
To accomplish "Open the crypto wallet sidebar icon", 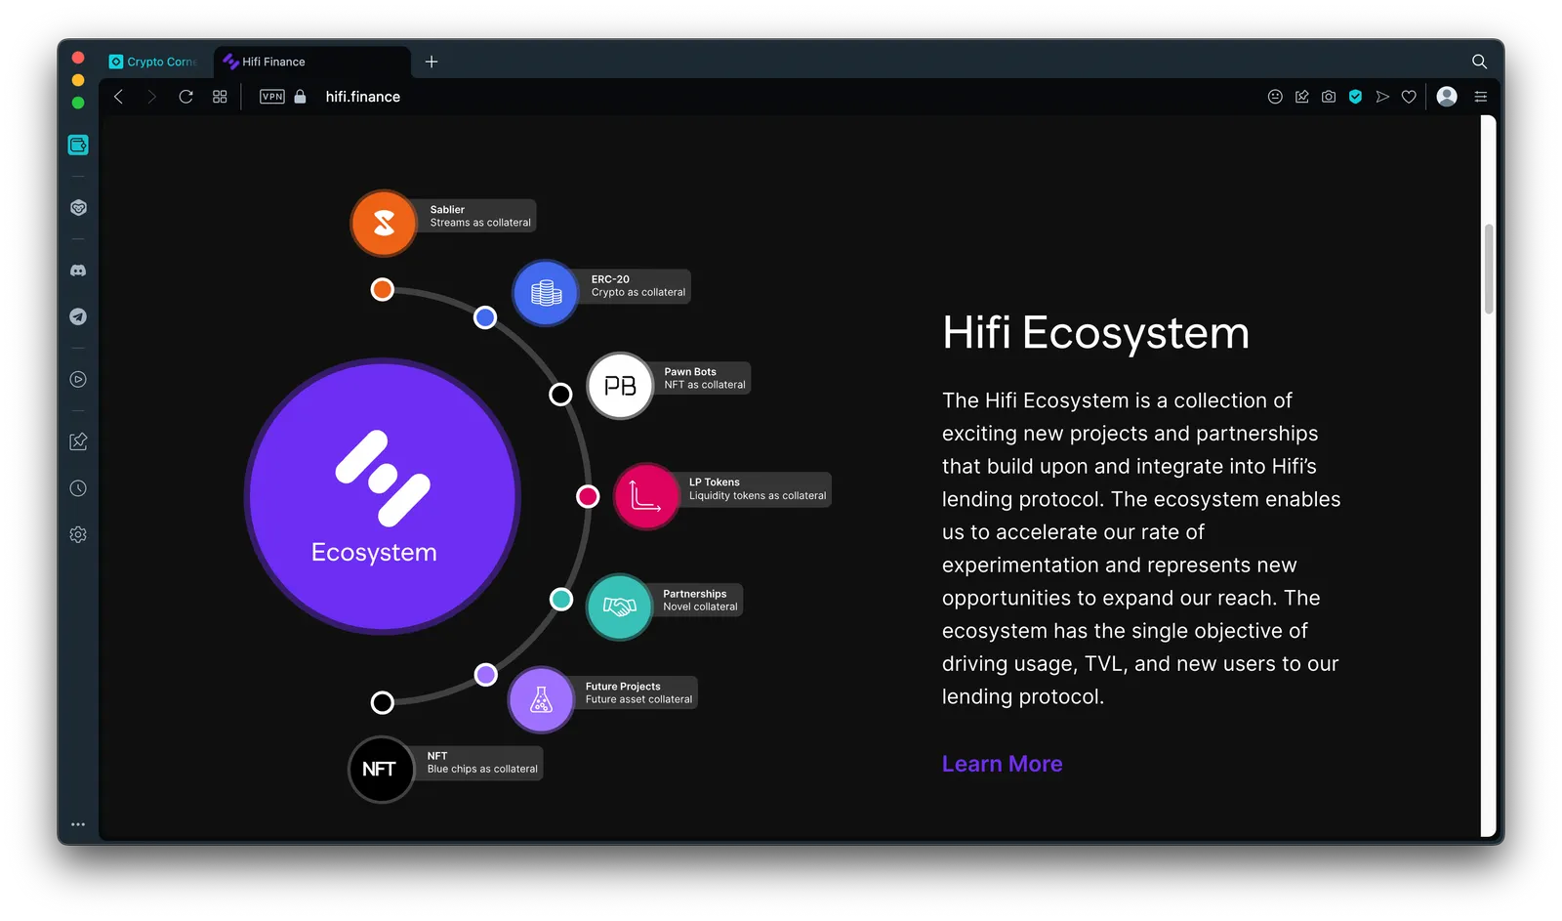I will (78, 146).
